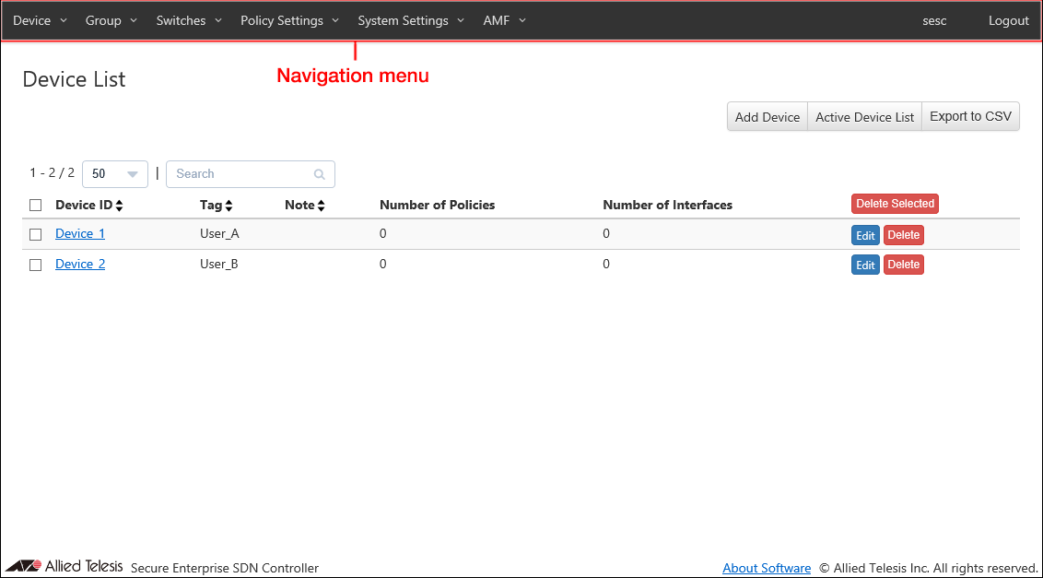Open the AMF menu
The height and width of the screenshot is (578, 1043).
click(504, 20)
